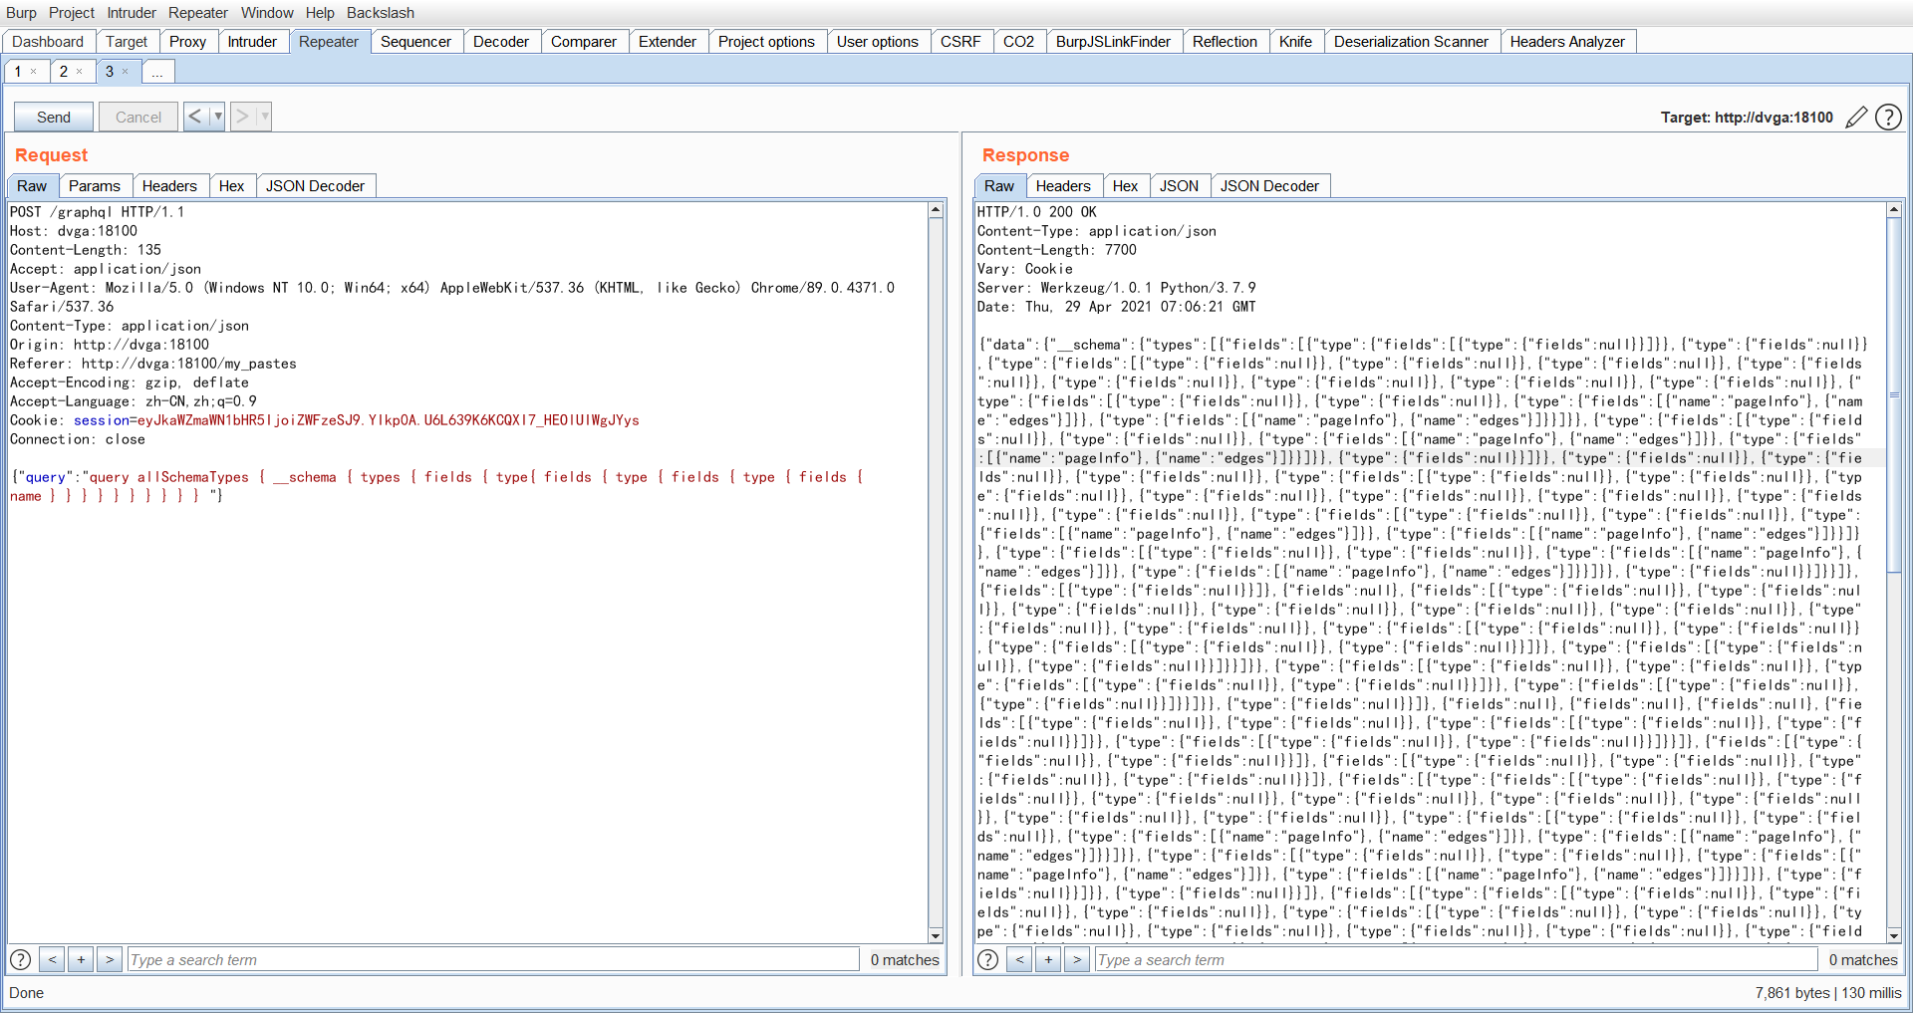This screenshot has width=1913, height=1013.
Task: Open the Repeater help question mark icon
Action: (x=1888, y=118)
